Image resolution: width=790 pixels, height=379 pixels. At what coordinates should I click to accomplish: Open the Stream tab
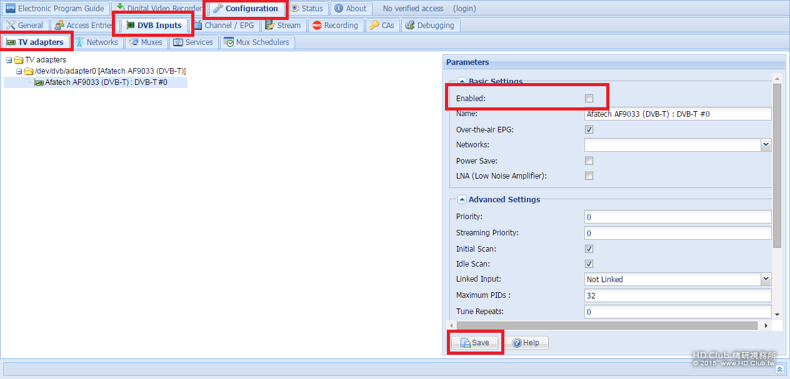(283, 26)
